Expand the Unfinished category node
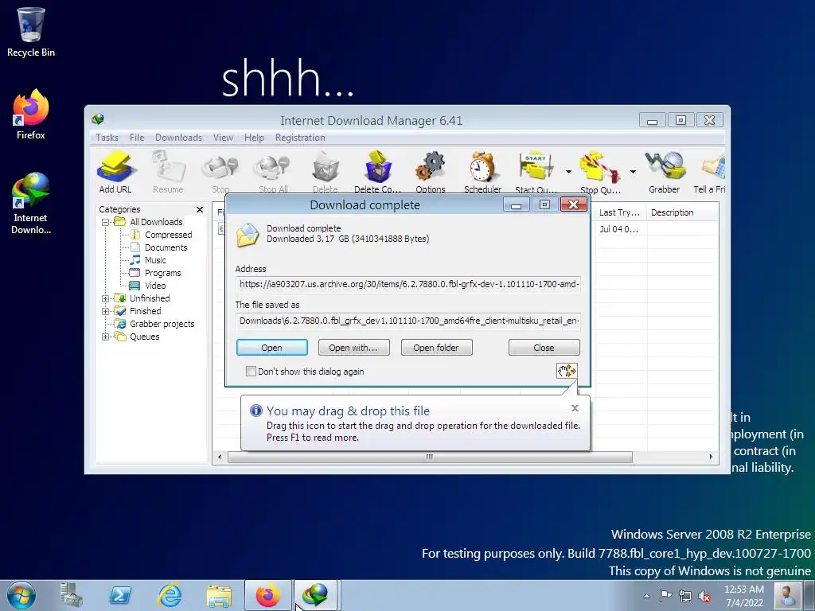The width and height of the screenshot is (815, 611). pyautogui.click(x=106, y=298)
